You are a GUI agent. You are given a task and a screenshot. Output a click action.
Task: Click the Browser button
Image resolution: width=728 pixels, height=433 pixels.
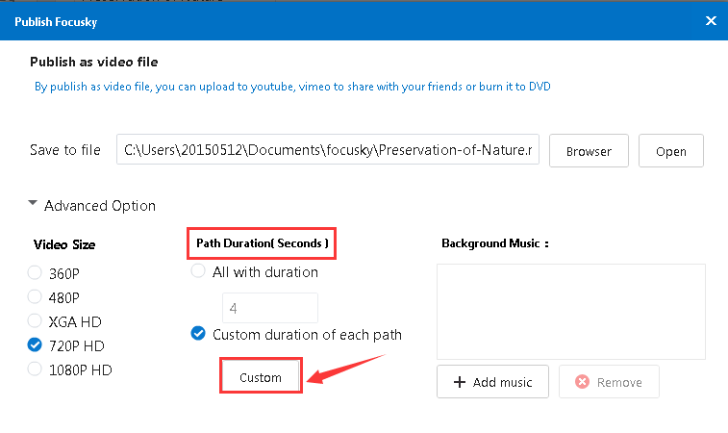coord(589,151)
